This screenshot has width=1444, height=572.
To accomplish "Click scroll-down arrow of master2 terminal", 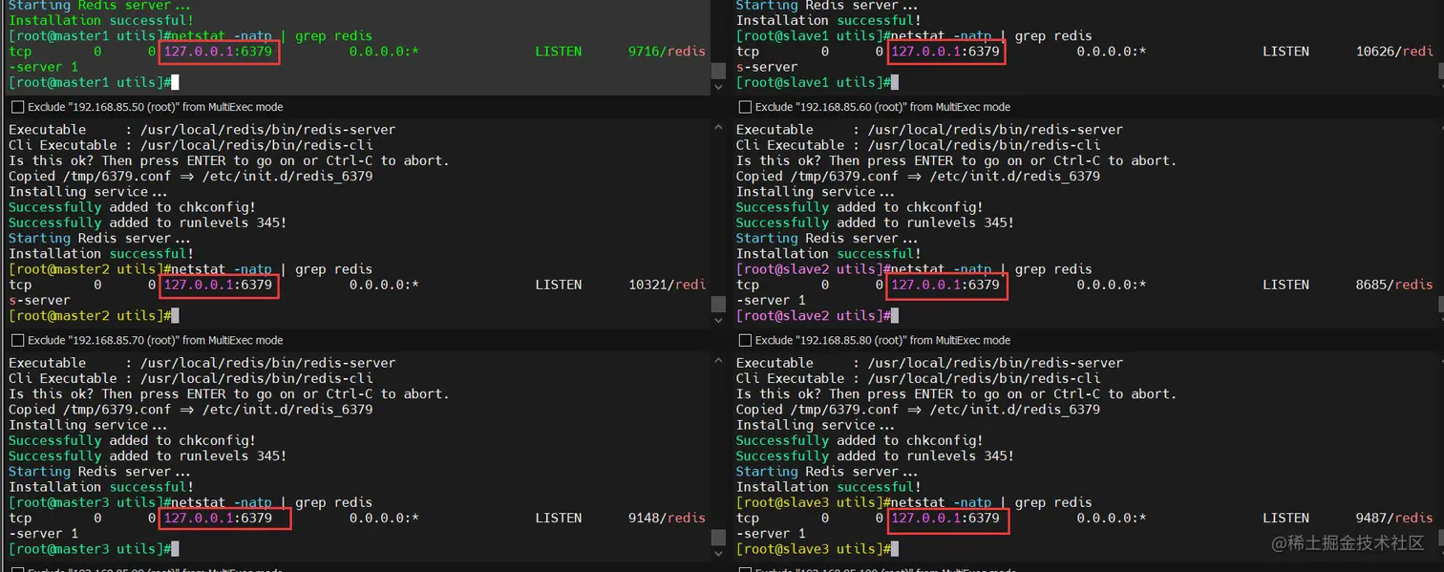I will (718, 321).
